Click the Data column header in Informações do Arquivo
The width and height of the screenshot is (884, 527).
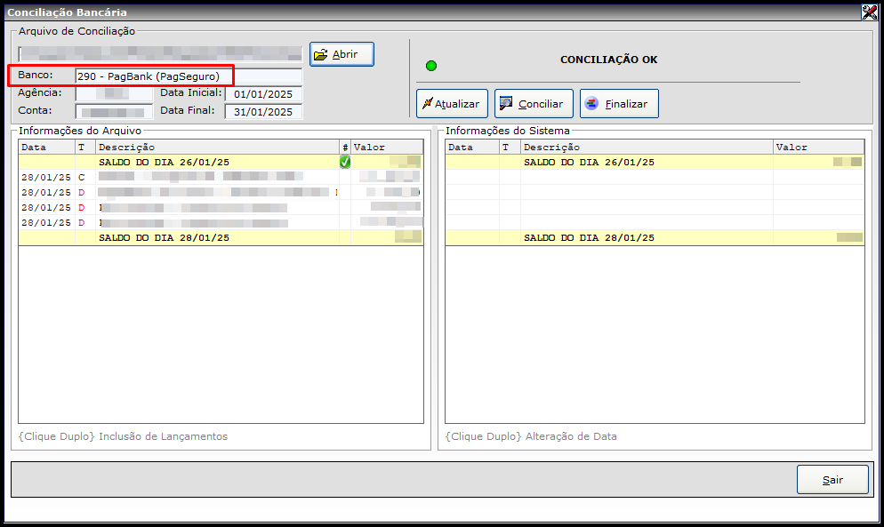pyautogui.click(x=47, y=148)
